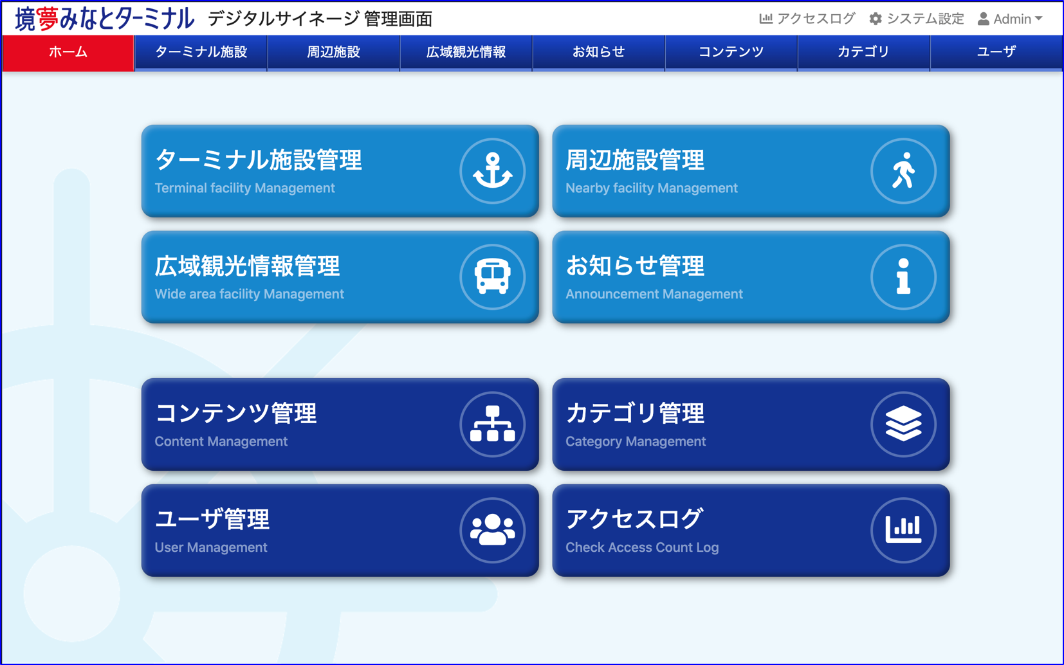
Task: Open ターミナル施設管理 card title
Action: coord(259,160)
